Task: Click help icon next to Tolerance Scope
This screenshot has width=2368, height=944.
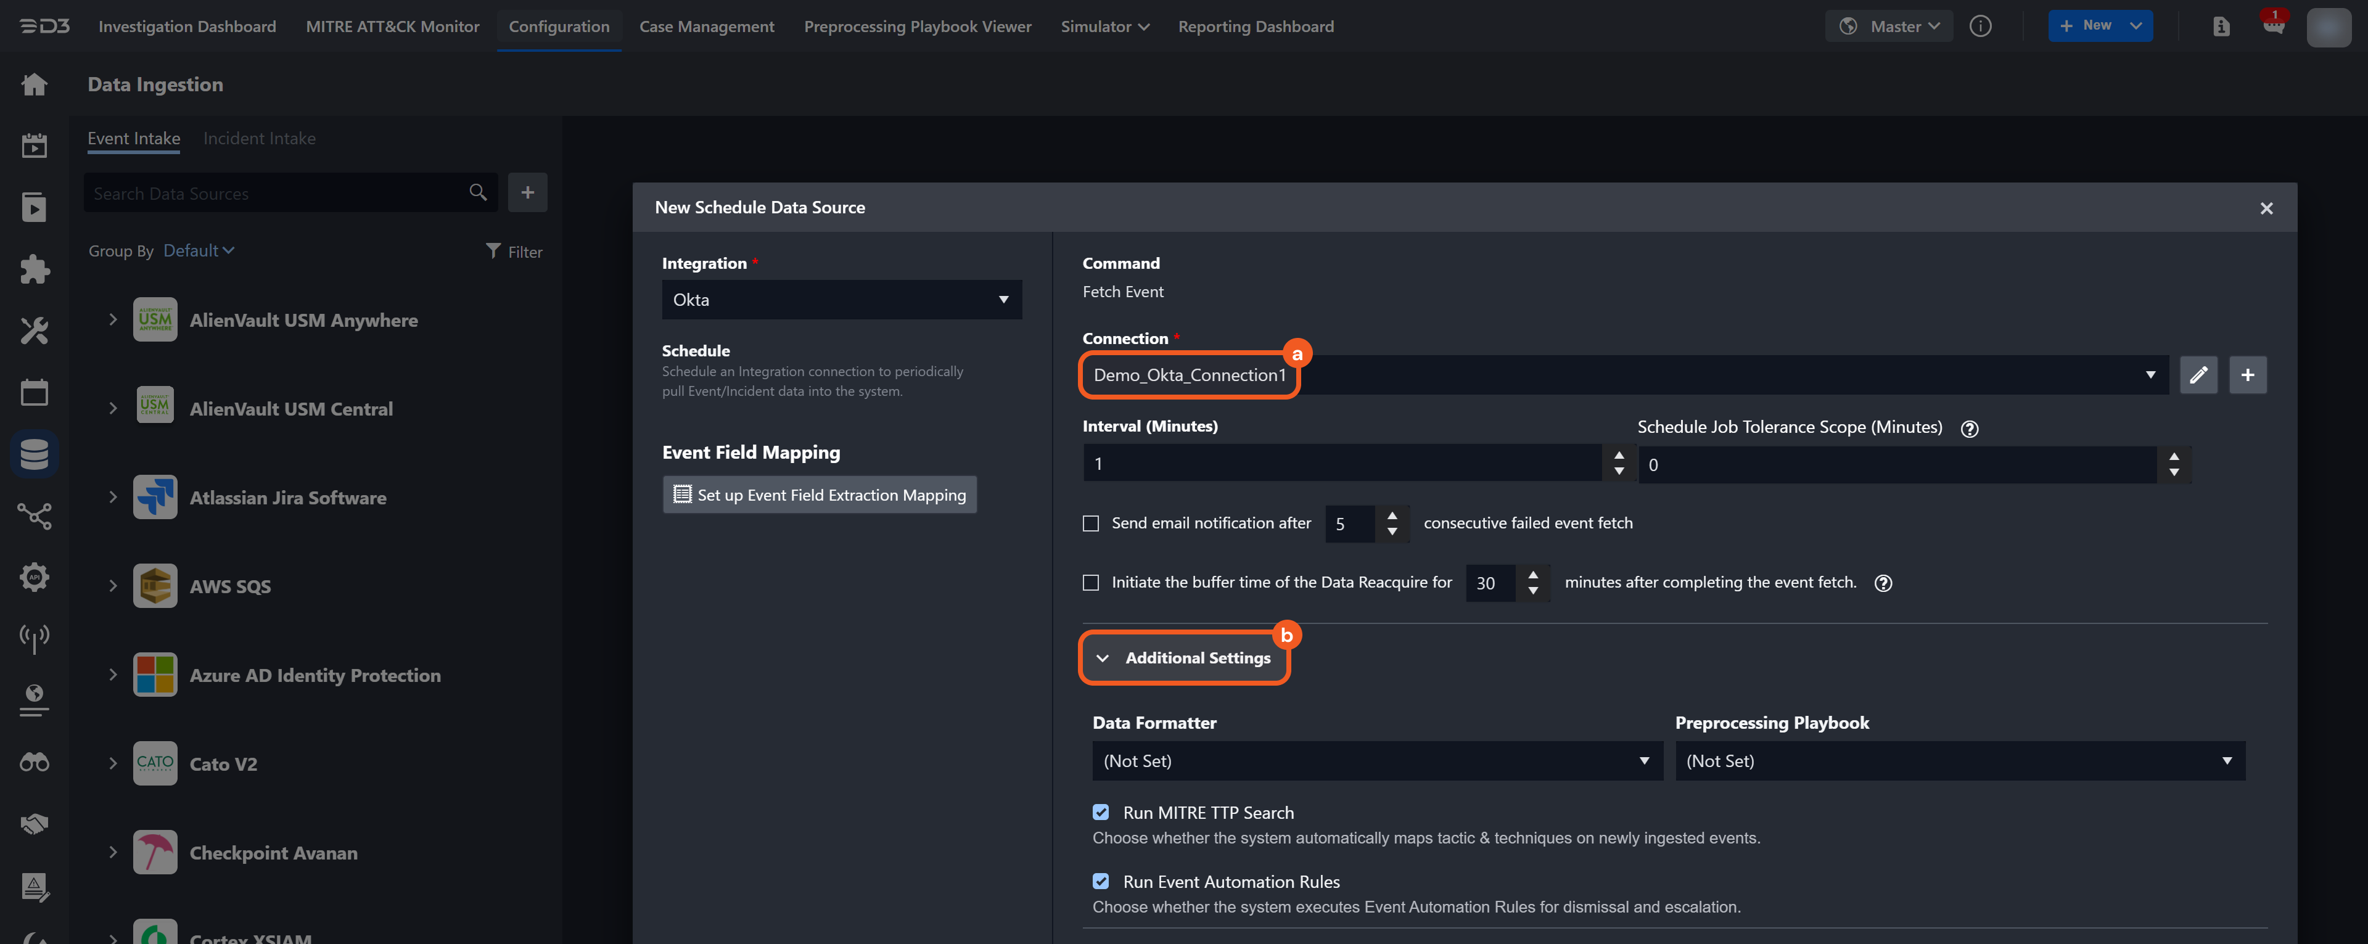Action: pyautogui.click(x=1969, y=429)
